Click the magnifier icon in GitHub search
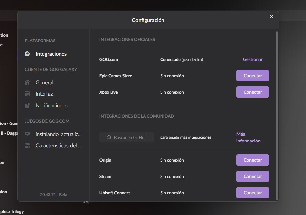Screen dimensions: 306x215 tap(109, 138)
